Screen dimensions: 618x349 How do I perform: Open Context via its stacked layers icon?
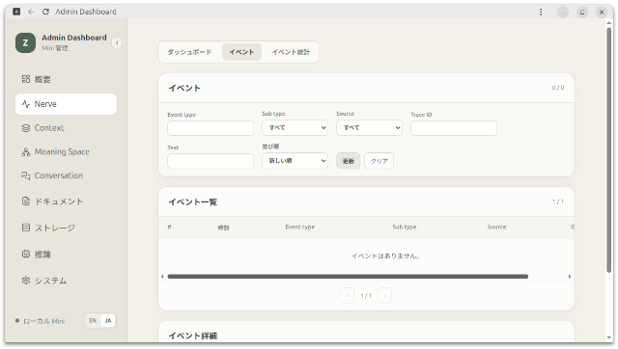click(x=26, y=128)
